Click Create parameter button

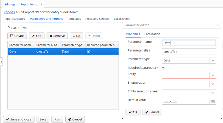[x=17, y=36]
